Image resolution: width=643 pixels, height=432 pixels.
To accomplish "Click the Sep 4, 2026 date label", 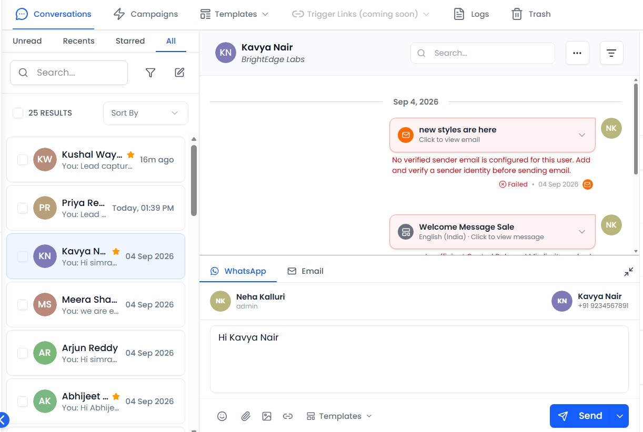I will click(x=416, y=102).
